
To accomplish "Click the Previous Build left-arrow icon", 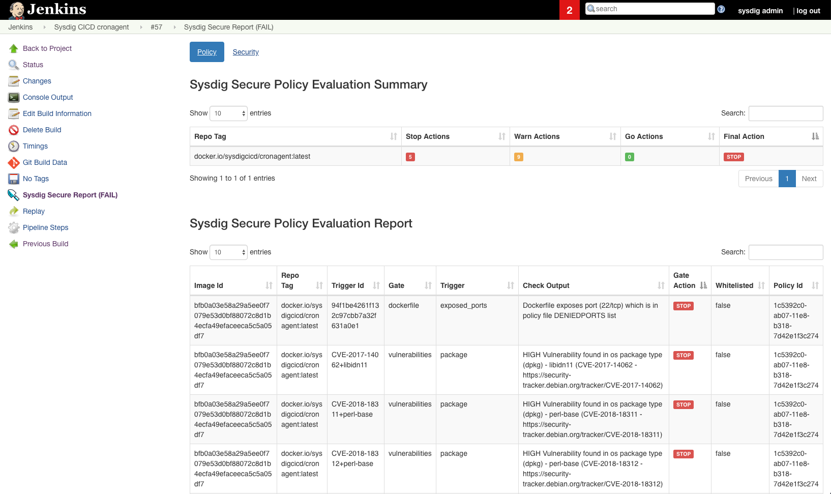I will click(14, 244).
